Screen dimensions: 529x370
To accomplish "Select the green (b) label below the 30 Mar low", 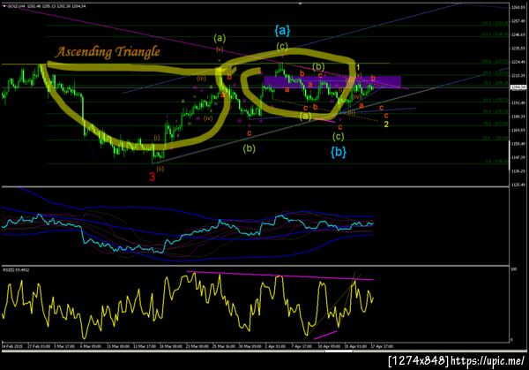I will (x=250, y=148).
